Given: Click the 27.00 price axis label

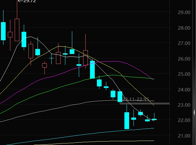Looking at the screenshot, I should (x=184, y=43).
